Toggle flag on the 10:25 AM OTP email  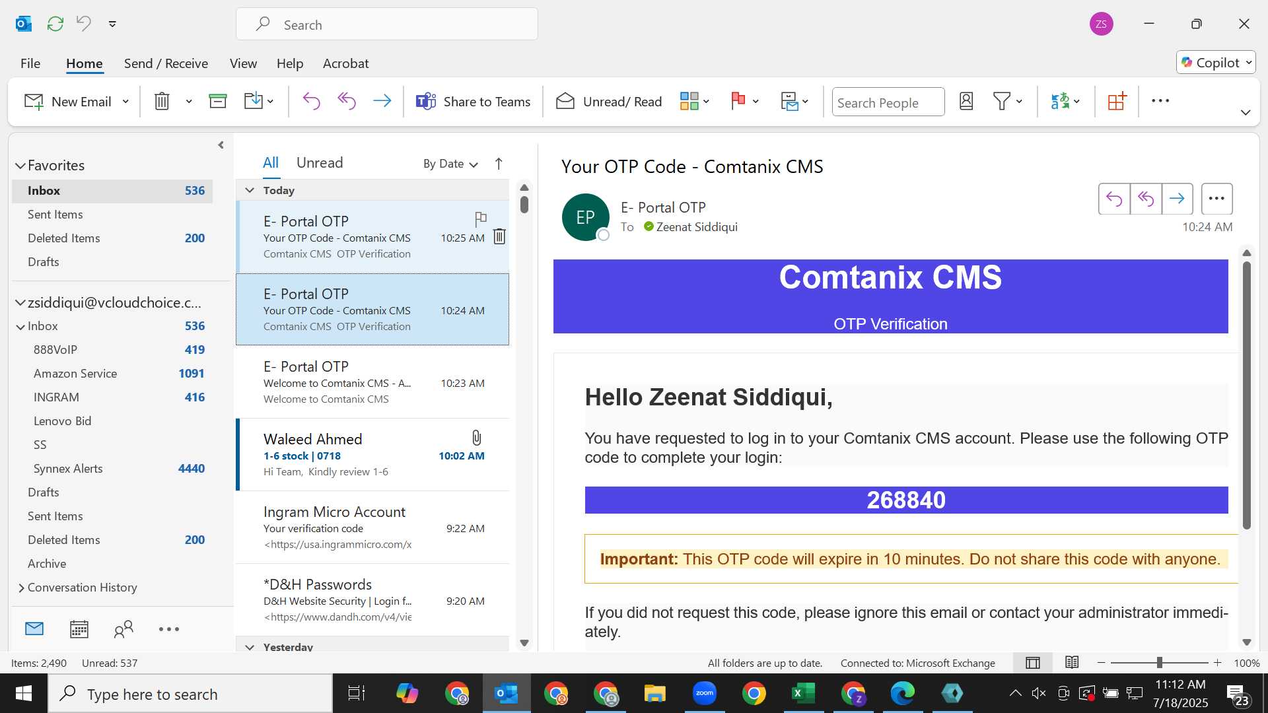(x=481, y=219)
